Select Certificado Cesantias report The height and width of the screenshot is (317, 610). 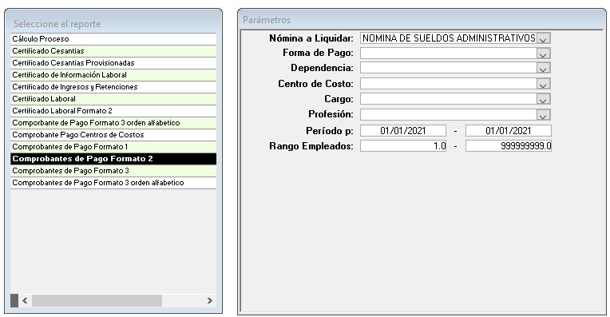point(113,51)
